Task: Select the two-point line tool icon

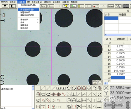Action: coord(43,88)
